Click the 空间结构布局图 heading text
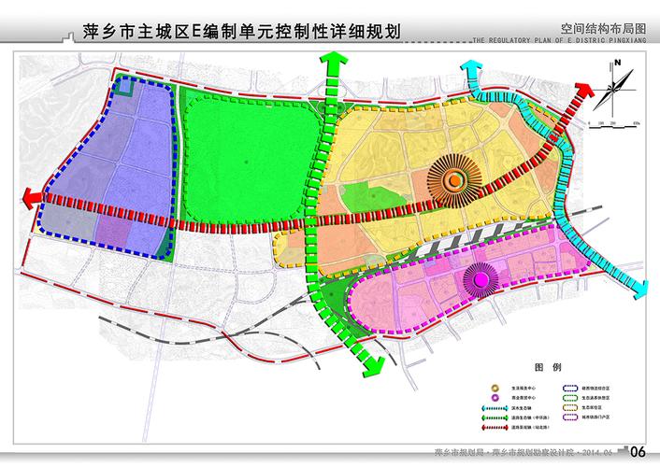 click(x=607, y=30)
